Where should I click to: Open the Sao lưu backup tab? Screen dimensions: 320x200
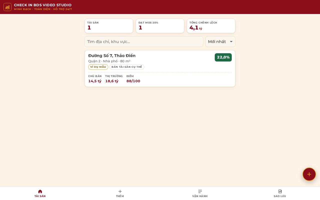point(280,193)
